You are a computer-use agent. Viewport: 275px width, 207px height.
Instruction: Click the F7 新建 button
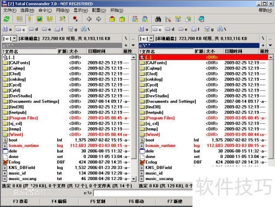point(175,201)
